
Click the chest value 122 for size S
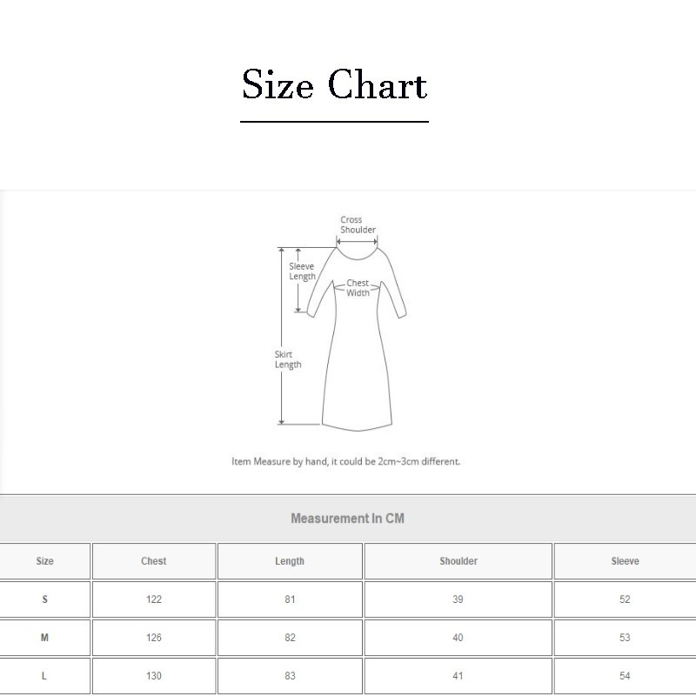point(153,599)
